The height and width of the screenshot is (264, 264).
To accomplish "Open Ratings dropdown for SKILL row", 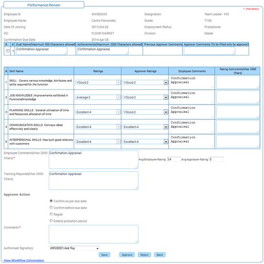I will 98,82.
